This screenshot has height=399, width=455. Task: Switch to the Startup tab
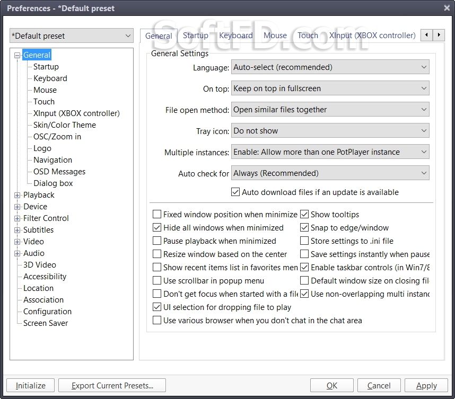point(196,36)
